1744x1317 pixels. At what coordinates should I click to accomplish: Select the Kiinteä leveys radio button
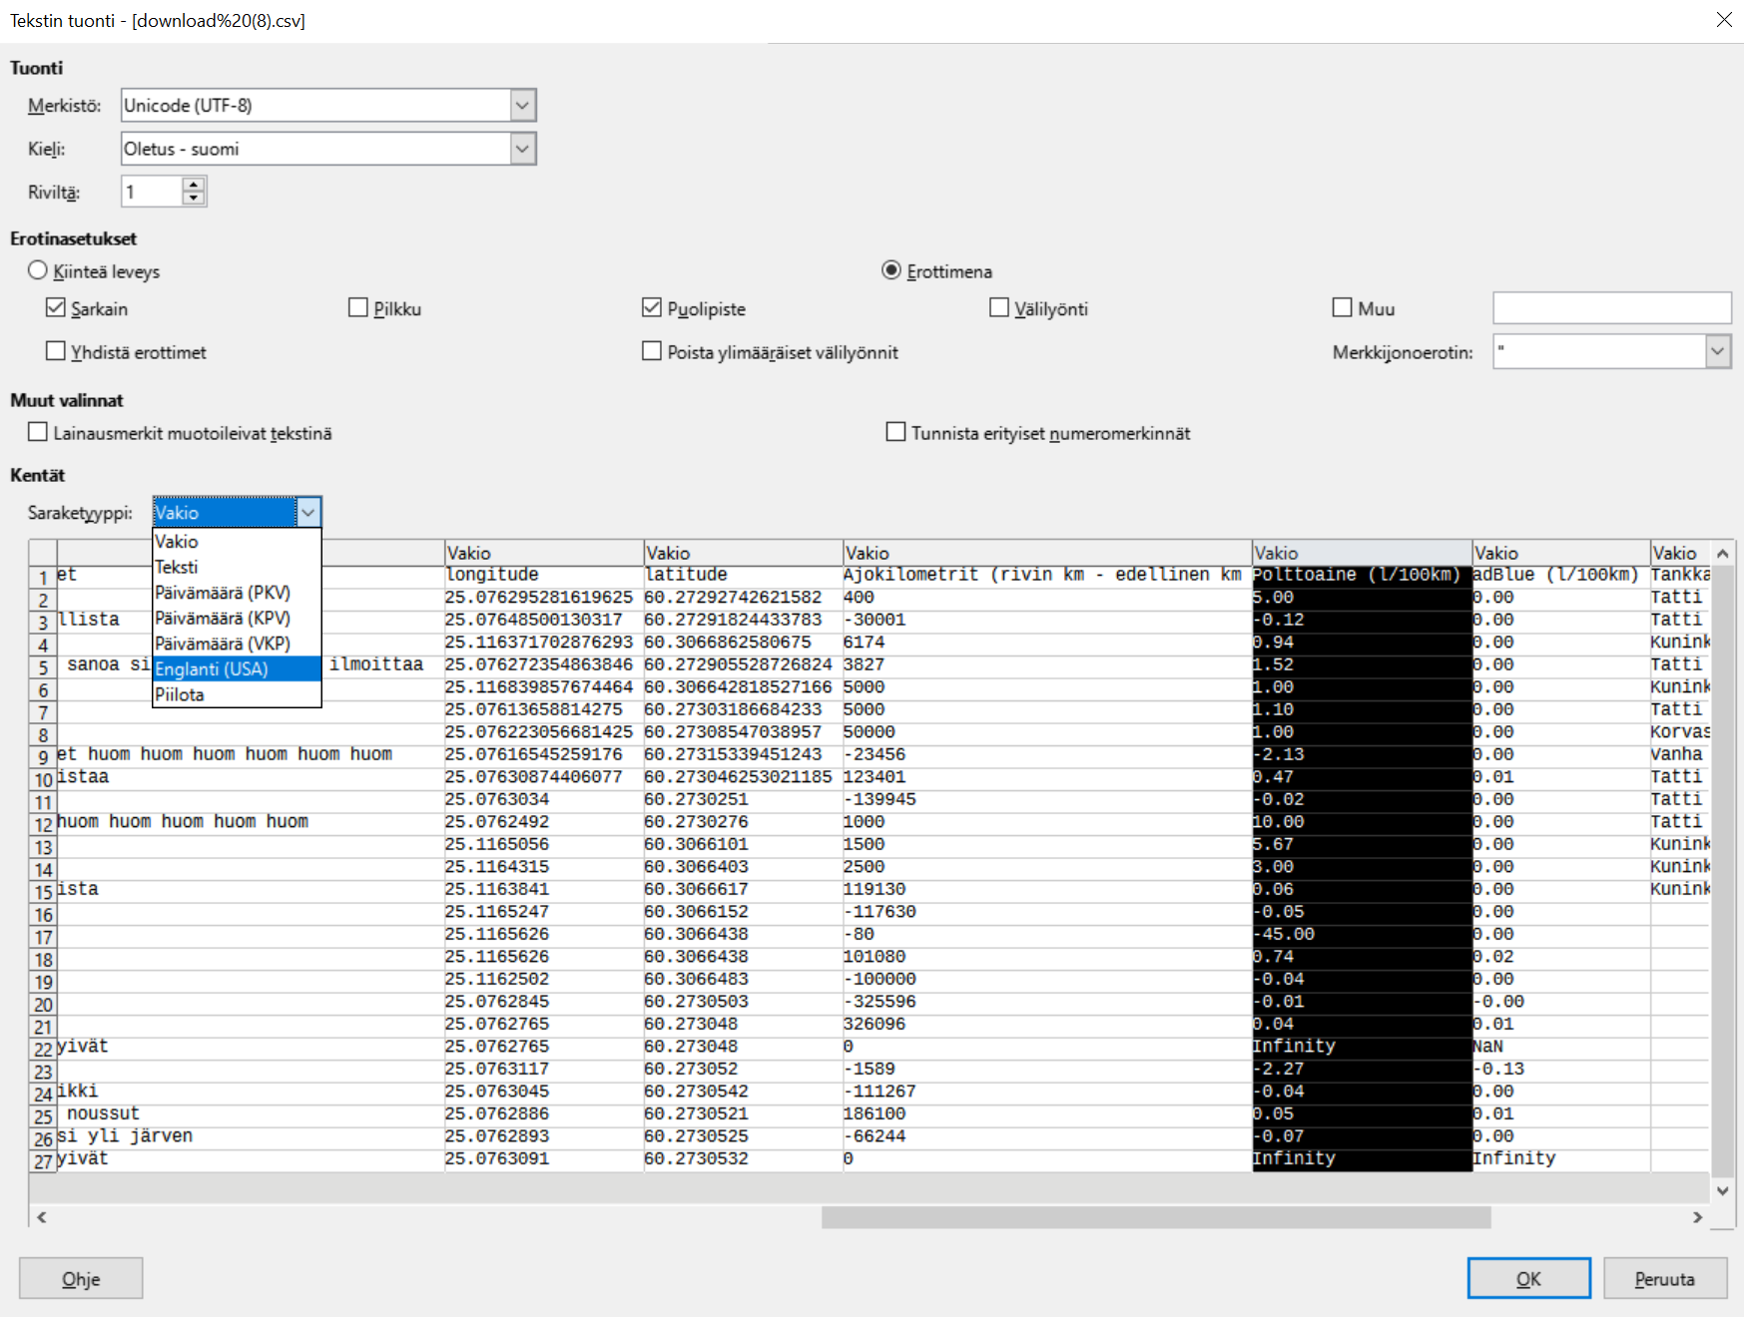38,270
